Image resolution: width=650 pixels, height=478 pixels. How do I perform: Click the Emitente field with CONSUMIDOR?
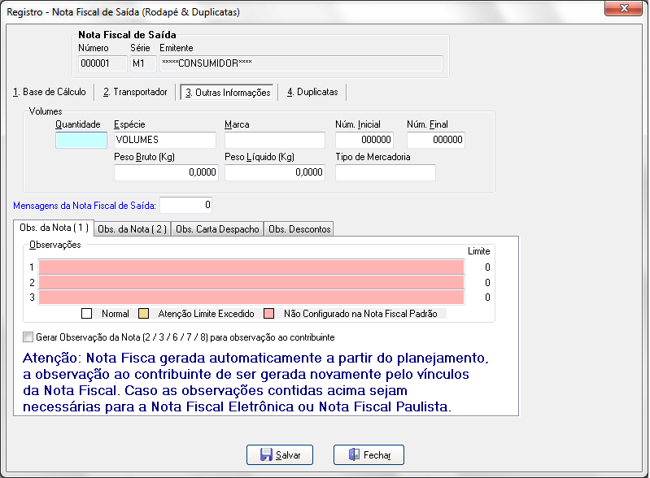click(301, 63)
